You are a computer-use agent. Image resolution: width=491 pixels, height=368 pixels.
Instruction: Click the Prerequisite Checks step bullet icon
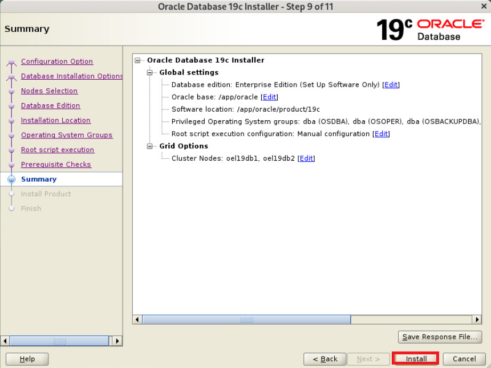coord(11,165)
